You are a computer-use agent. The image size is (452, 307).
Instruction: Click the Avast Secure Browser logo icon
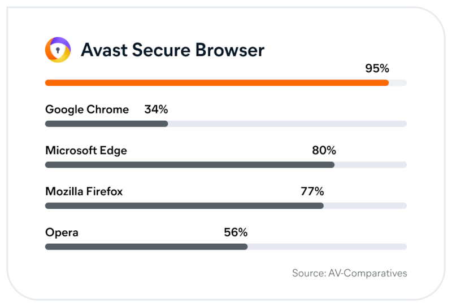(58, 50)
